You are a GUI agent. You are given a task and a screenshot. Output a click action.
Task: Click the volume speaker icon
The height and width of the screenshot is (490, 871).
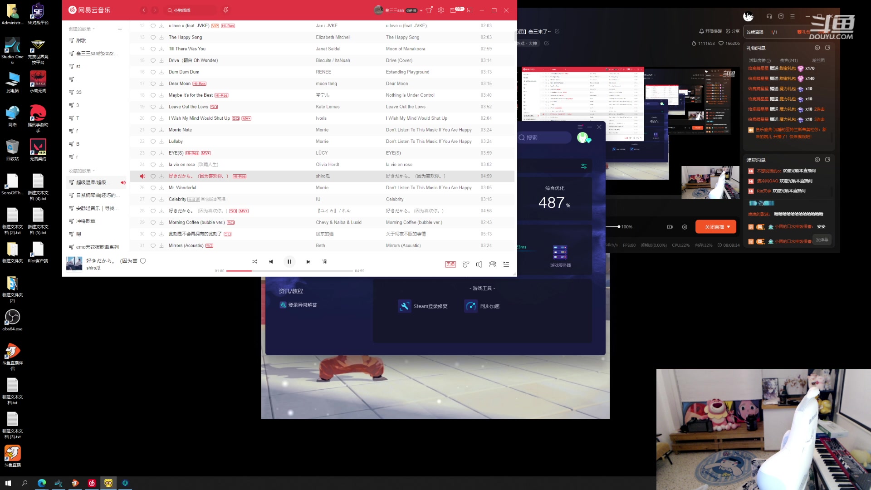(479, 265)
